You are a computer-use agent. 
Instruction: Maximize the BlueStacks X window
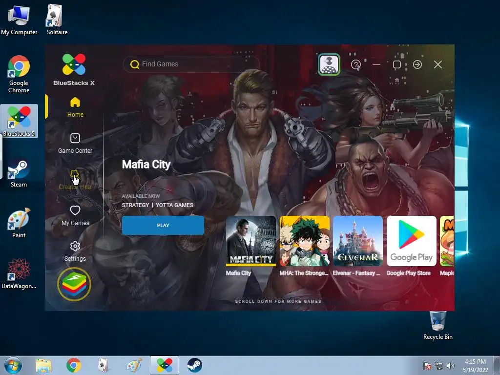(397, 65)
